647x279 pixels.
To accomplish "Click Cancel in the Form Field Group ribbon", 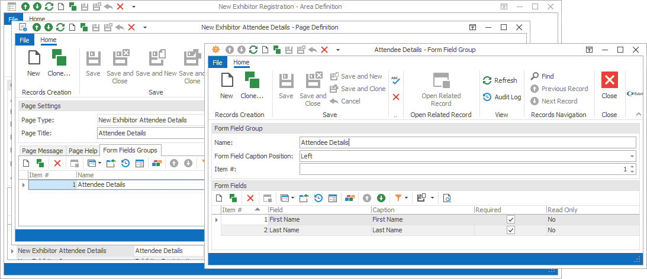I will (x=345, y=101).
